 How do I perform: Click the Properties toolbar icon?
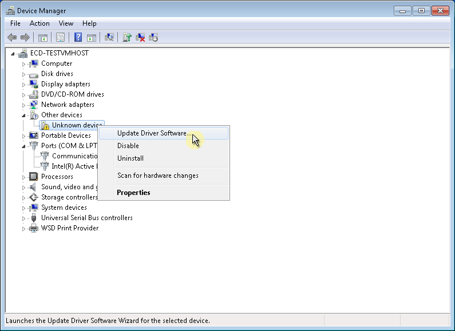tap(60, 37)
